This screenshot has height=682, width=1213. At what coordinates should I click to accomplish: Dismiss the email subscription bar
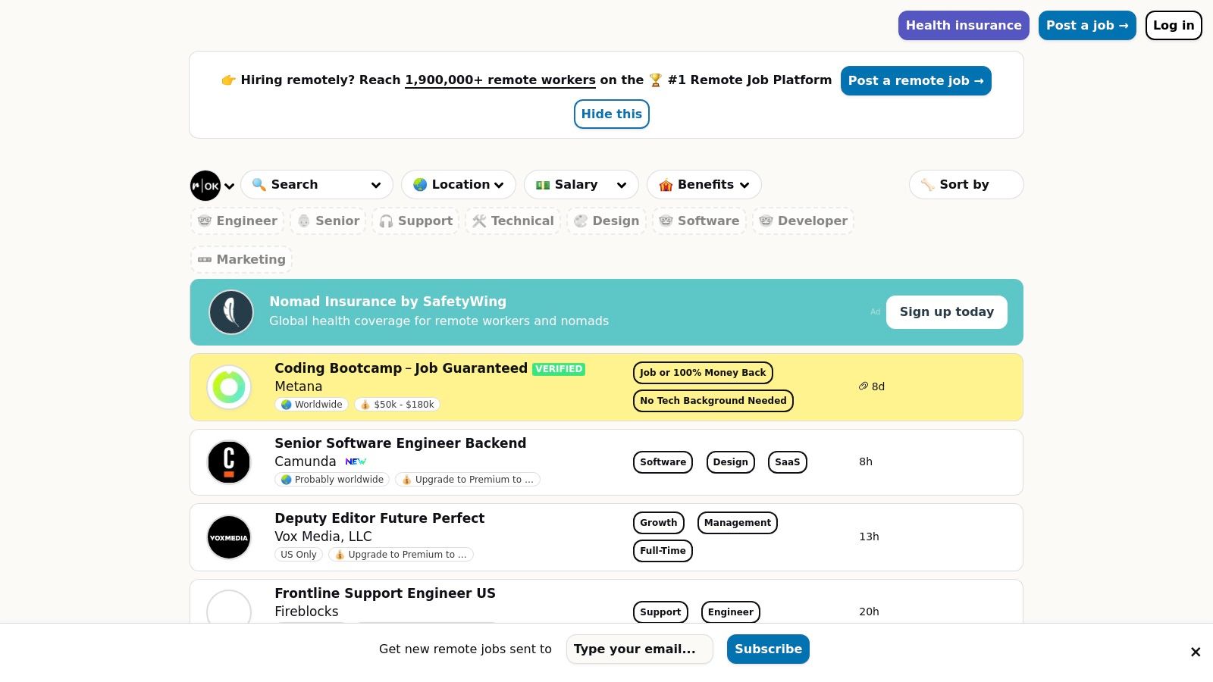pos(1195,652)
